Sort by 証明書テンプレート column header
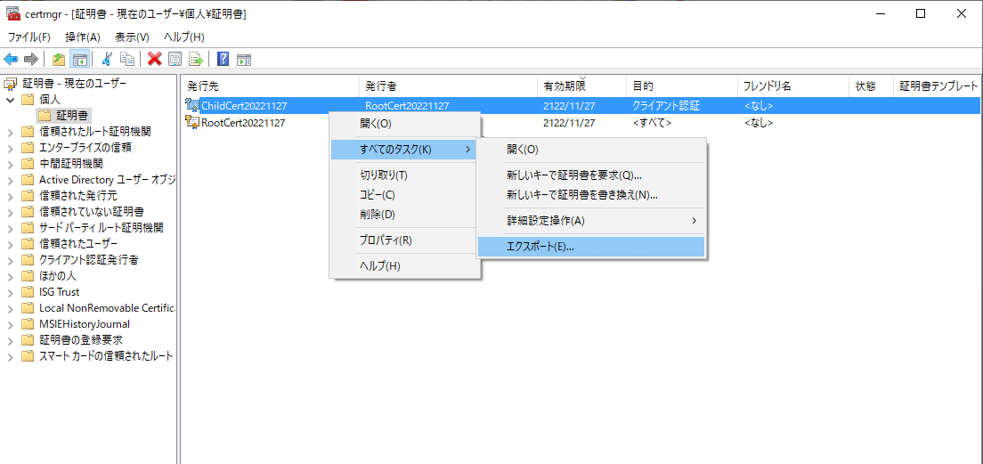Viewport: 983px width, 464px height. click(938, 85)
